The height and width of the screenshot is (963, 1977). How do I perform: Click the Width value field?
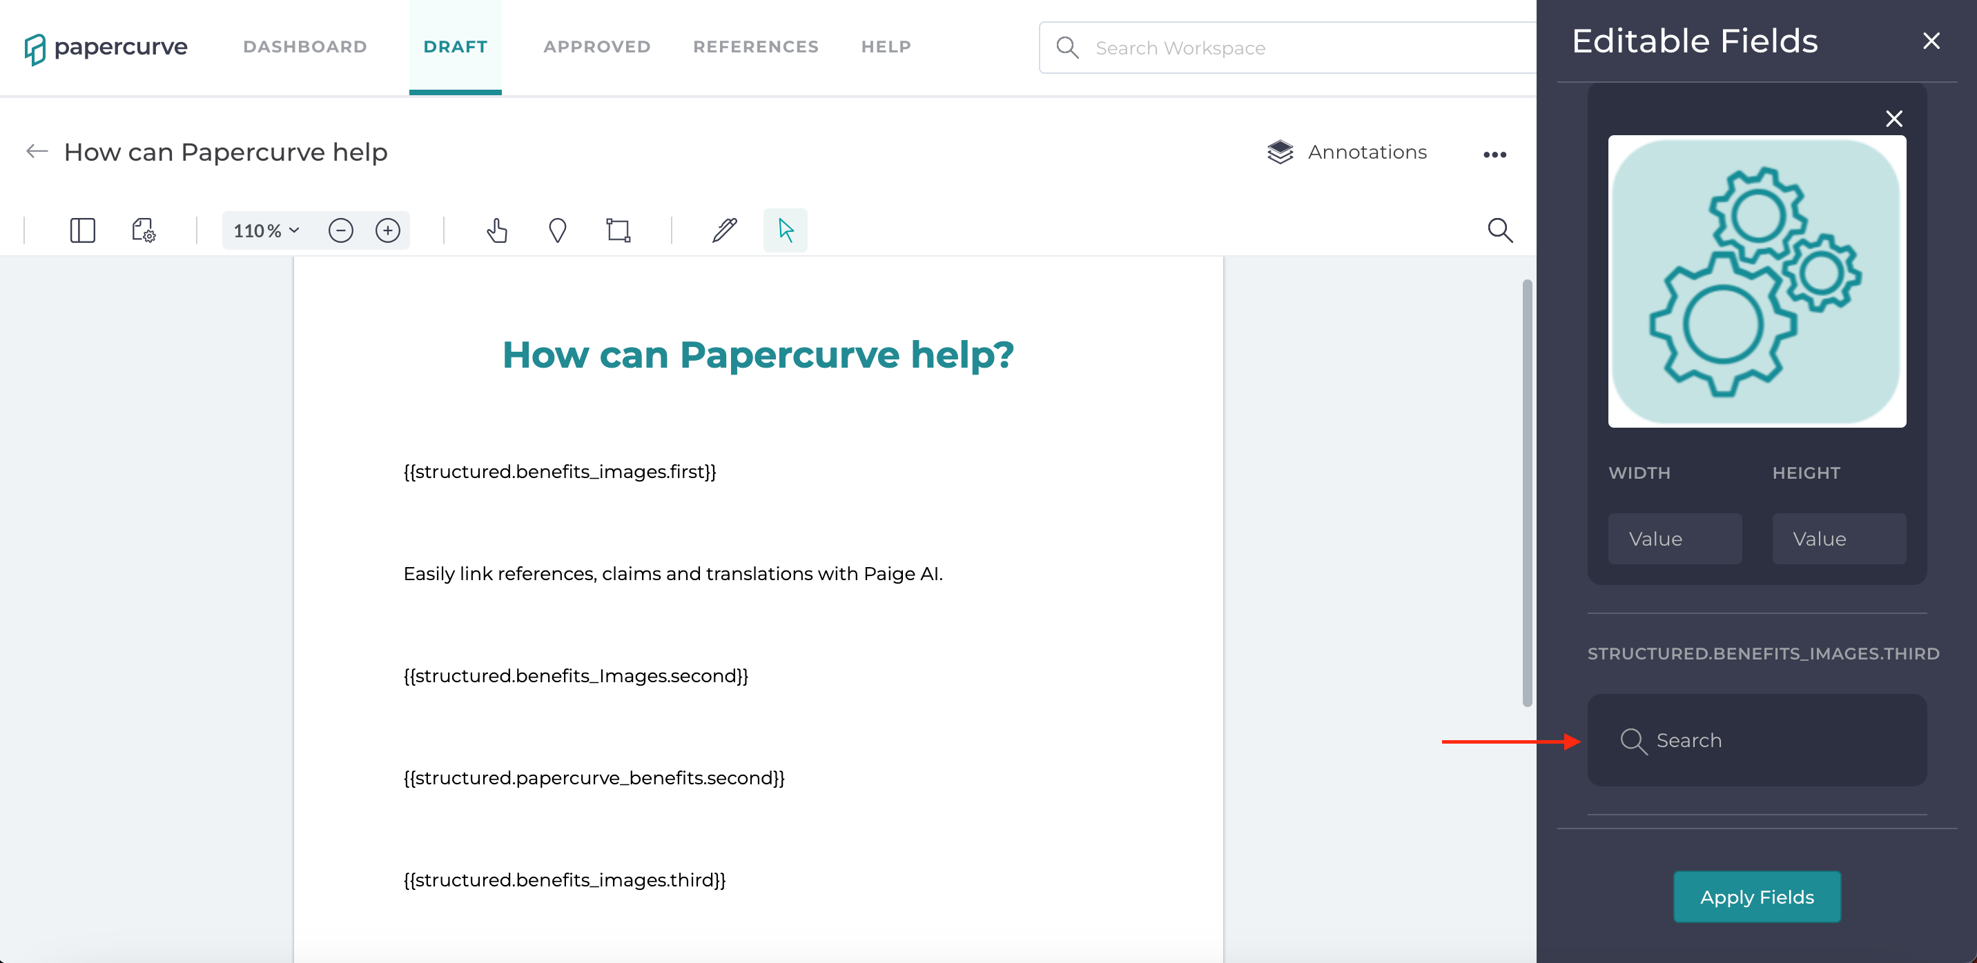coord(1675,538)
